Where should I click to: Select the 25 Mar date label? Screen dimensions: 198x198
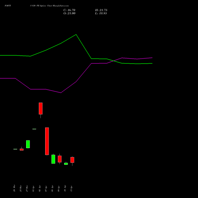click(21, 188)
